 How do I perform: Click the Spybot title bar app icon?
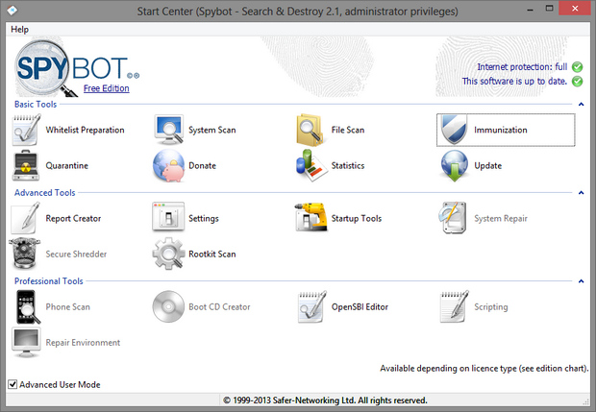pyautogui.click(x=12, y=11)
